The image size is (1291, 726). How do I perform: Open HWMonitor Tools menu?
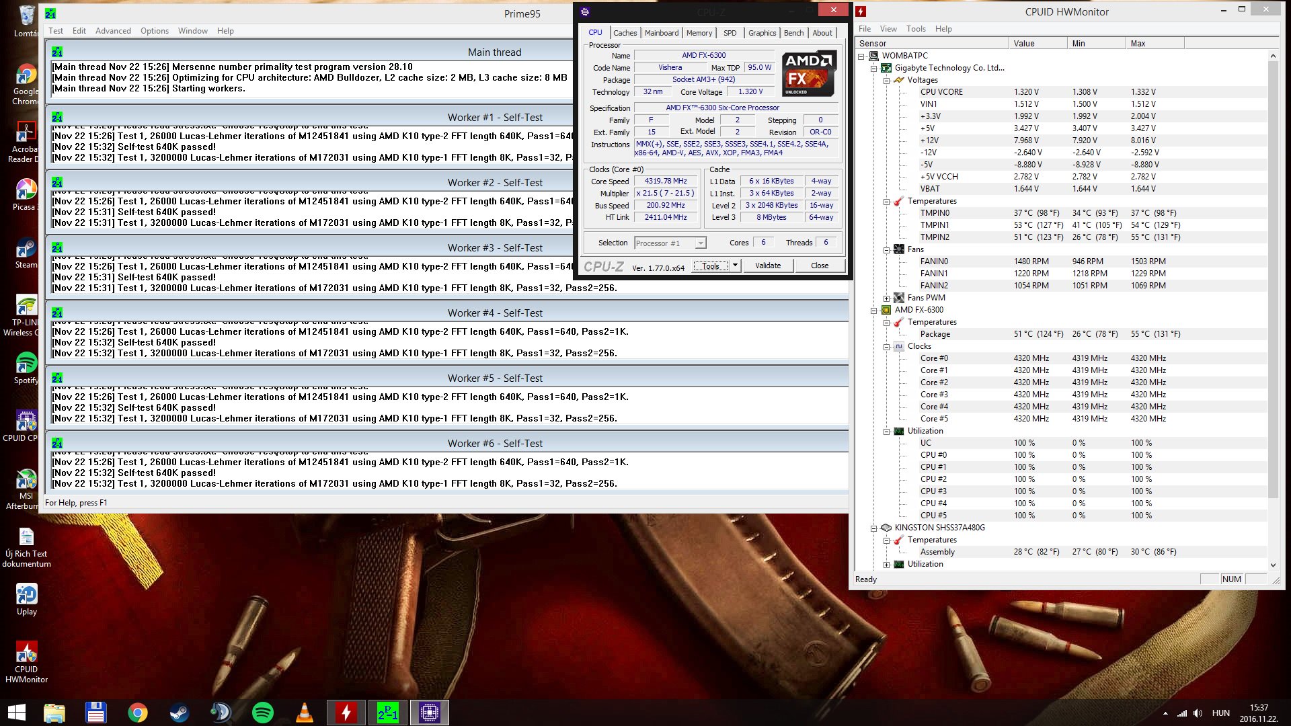(916, 29)
